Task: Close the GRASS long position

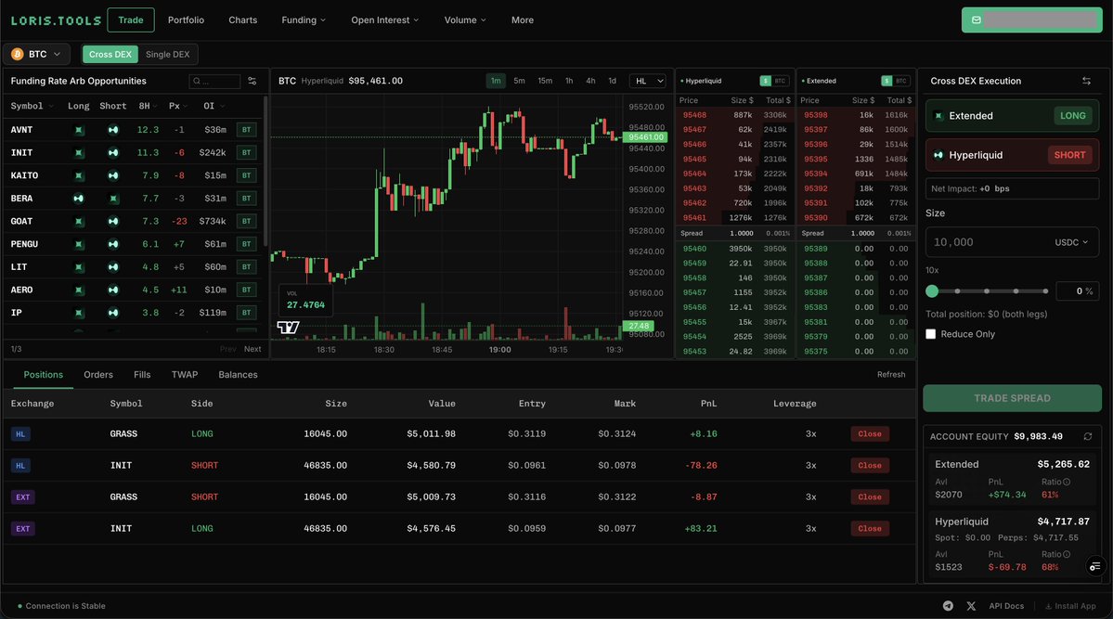Action: point(869,433)
